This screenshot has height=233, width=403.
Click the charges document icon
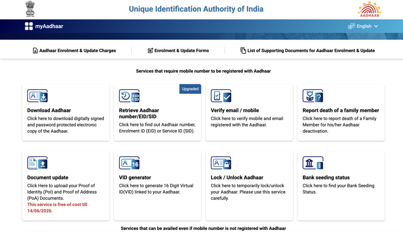tap(35, 51)
